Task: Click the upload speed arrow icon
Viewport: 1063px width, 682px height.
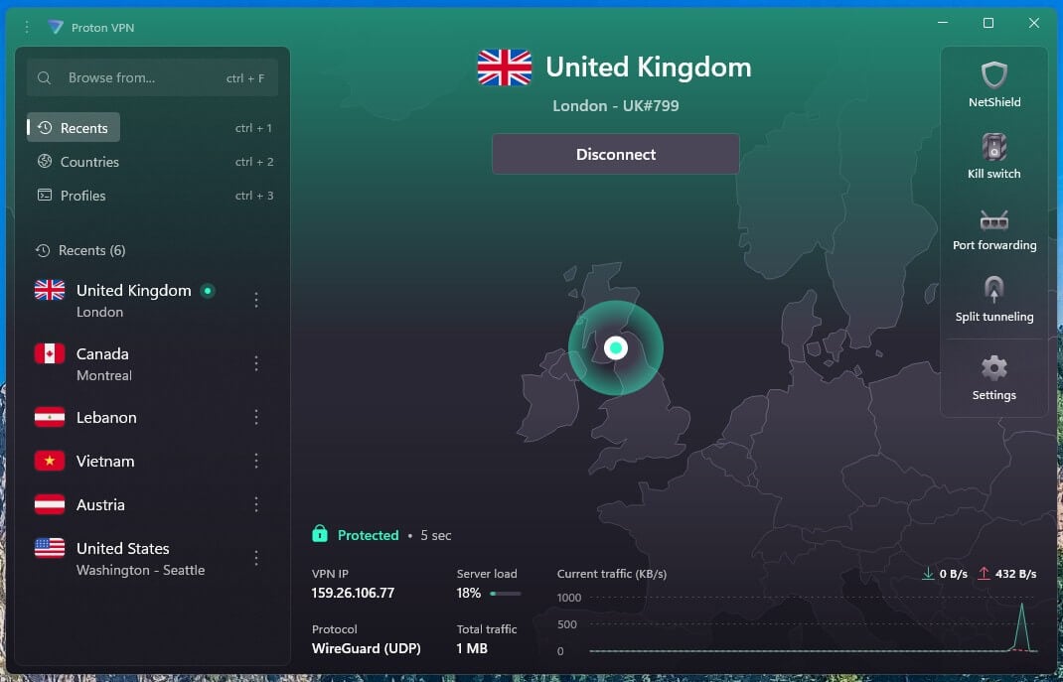Action: (x=983, y=574)
